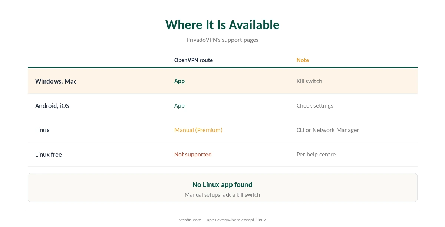Click the 'Note' column header
Viewport: 445px width, 227px height.
303,60
